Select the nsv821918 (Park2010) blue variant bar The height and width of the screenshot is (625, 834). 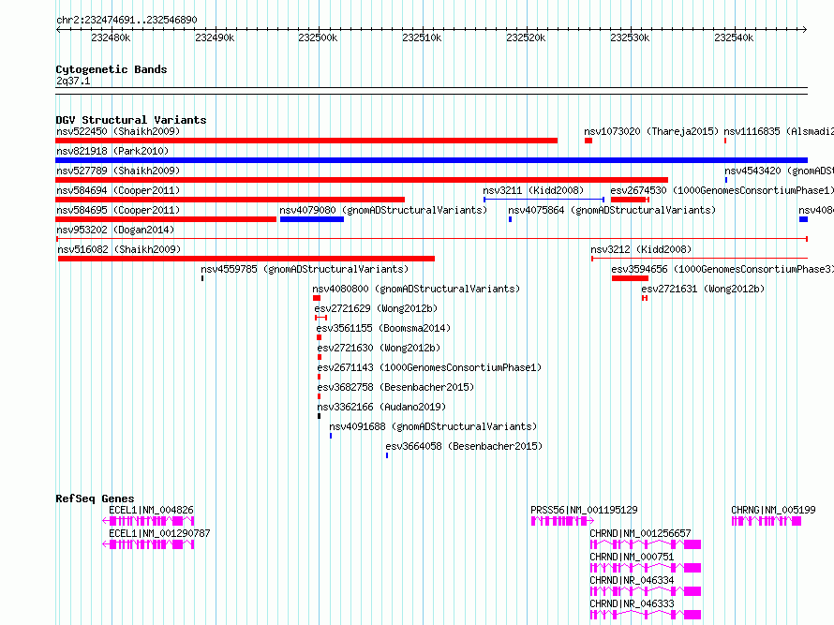click(x=431, y=160)
